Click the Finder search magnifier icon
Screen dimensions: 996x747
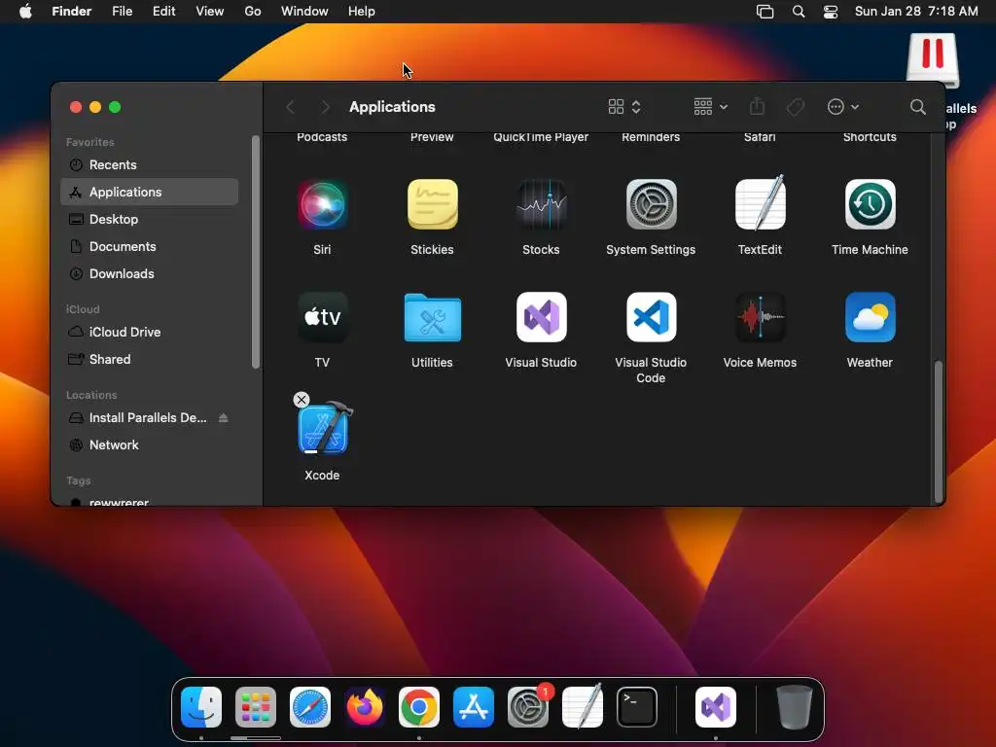pos(918,107)
